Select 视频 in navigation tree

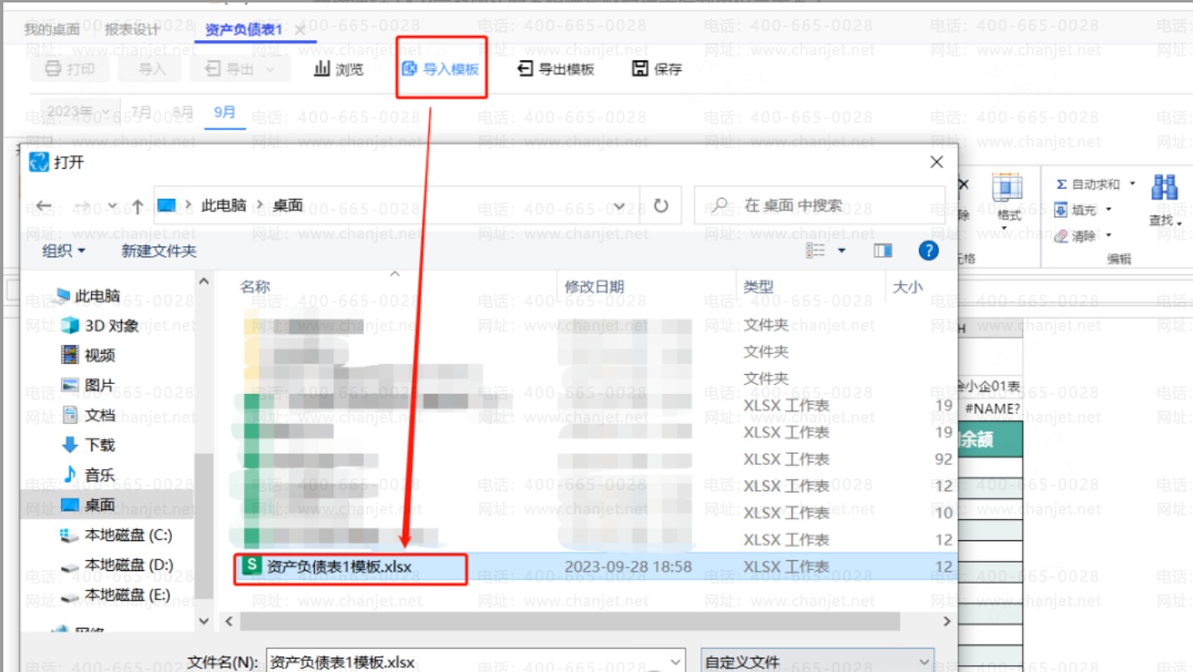[88, 356]
